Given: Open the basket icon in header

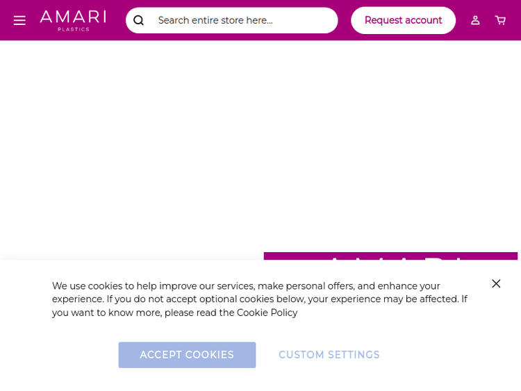Looking at the screenshot, I should (500, 20).
